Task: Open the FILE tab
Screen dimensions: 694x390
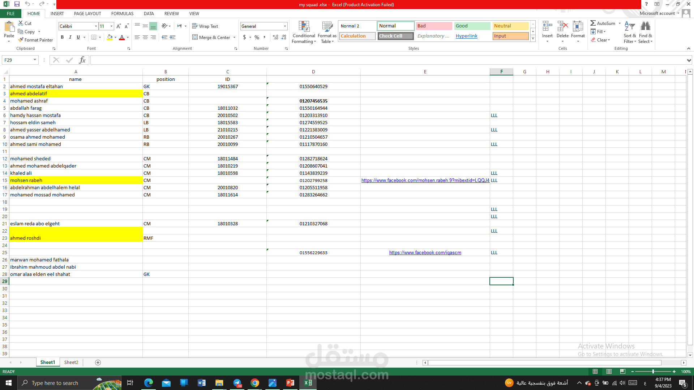Action: point(11,14)
